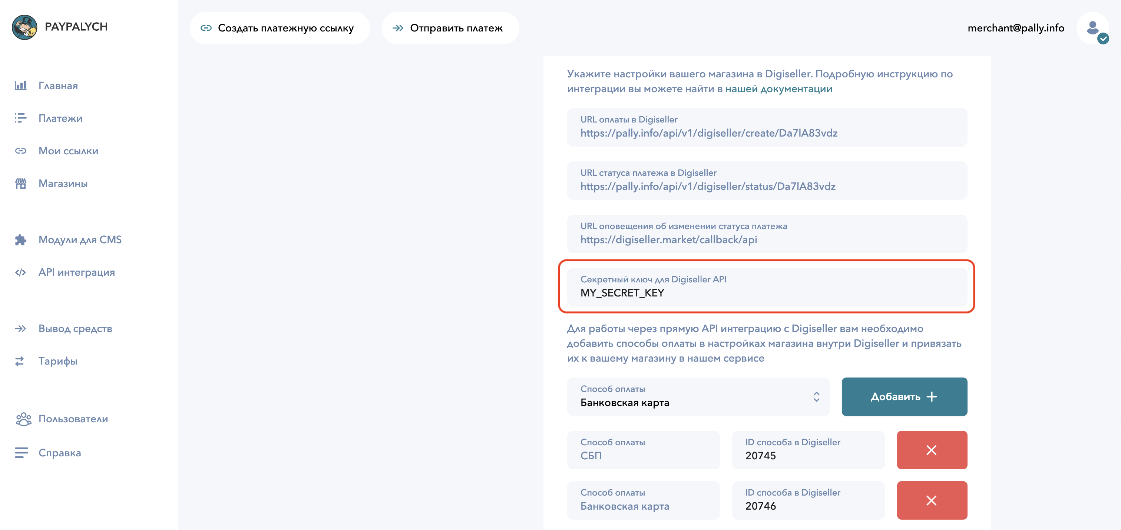Open the Платежи menu item
Image resolution: width=1121 pixels, height=530 pixels.
click(60, 118)
